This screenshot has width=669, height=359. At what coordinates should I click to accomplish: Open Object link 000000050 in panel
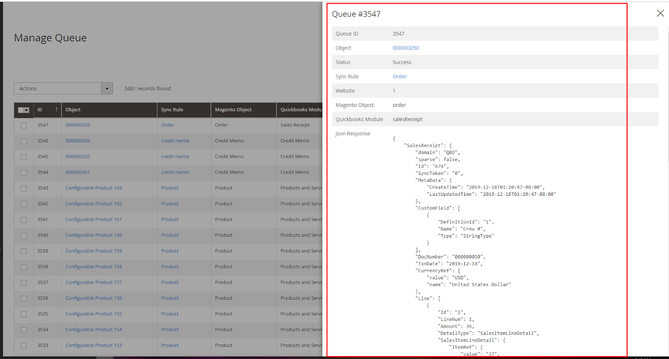[406, 48]
